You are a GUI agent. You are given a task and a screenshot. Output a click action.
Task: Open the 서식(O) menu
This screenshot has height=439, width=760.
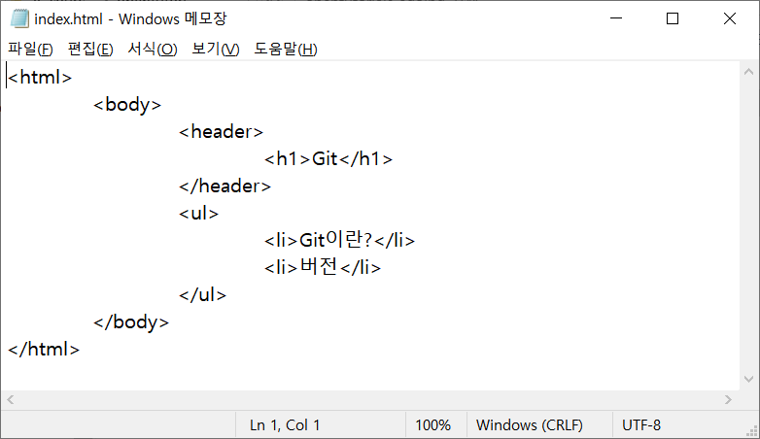(x=153, y=49)
